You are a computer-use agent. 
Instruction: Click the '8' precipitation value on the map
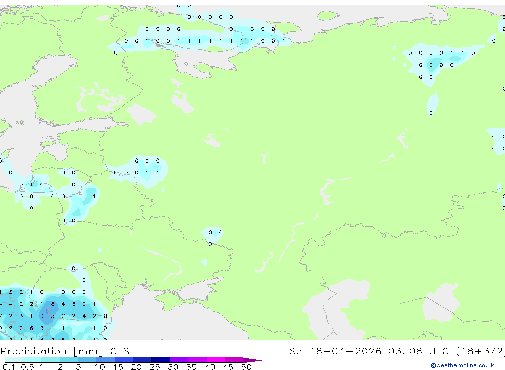pyautogui.click(x=53, y=304)
